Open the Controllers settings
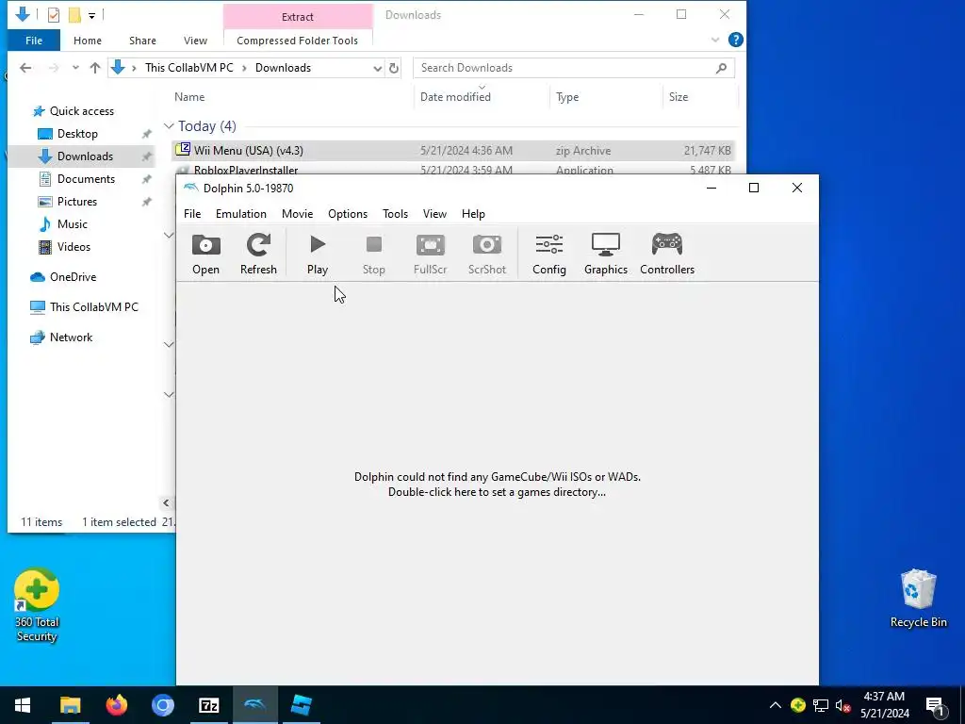The width and height of the screenshot is (965, 724). coord(667,254)
